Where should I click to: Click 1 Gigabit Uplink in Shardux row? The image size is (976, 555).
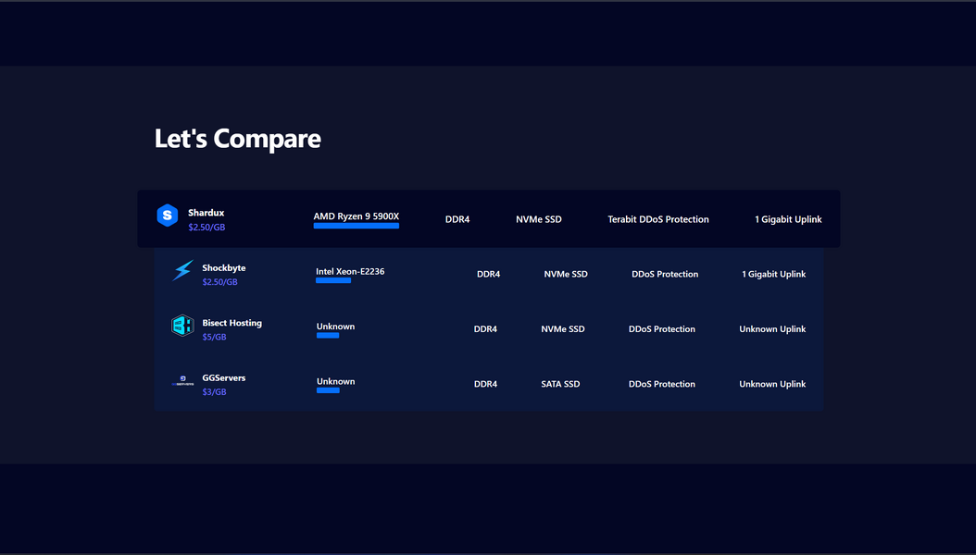pyautogui.click(x=788, y=219)
